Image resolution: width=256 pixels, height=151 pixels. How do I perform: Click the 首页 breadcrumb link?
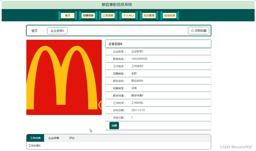point(34,31)
